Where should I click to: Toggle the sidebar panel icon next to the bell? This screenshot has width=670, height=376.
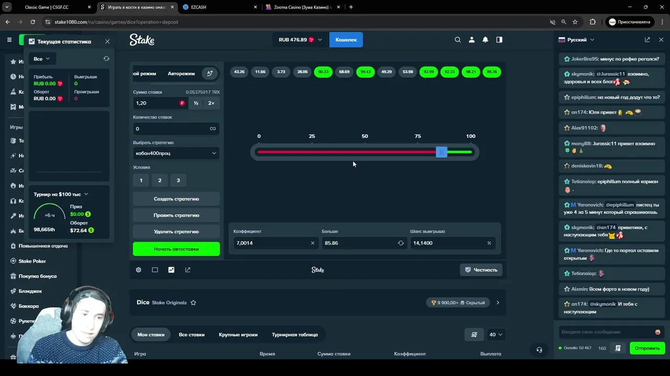point(499,40)
